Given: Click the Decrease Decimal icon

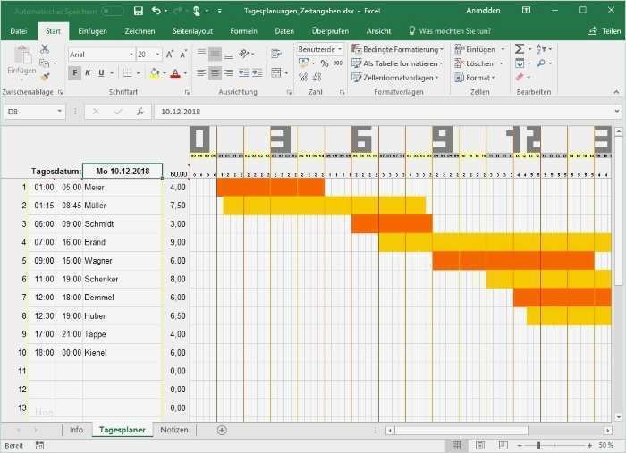Looking at the screenshot, I should 317,77.
